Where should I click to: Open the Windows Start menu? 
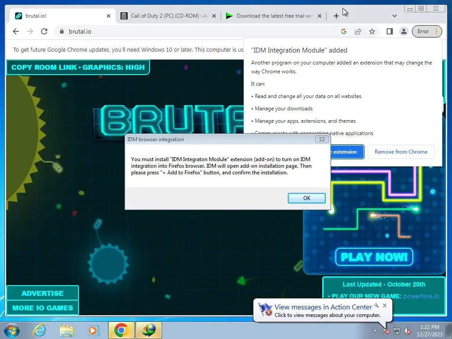11,330
